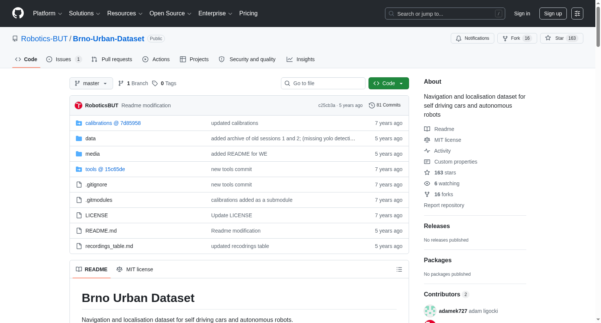
Task: Expand the Open Source menu
Action: (171, 14)
